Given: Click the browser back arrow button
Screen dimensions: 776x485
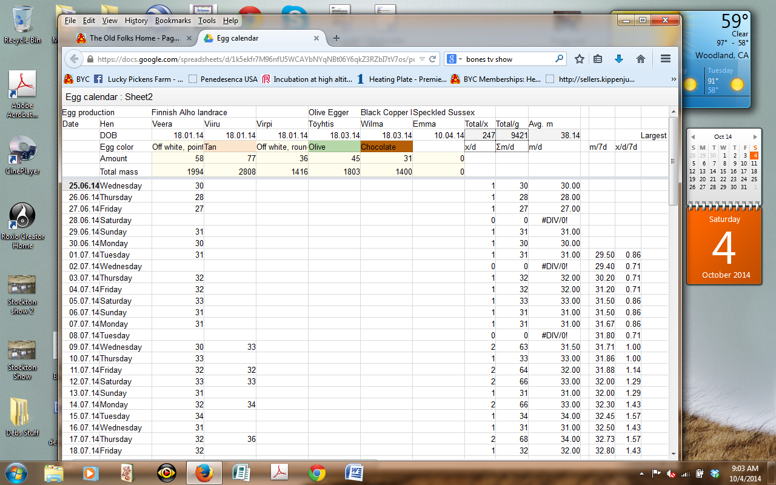Looking at the screenshot, I should tap(74, 59).
